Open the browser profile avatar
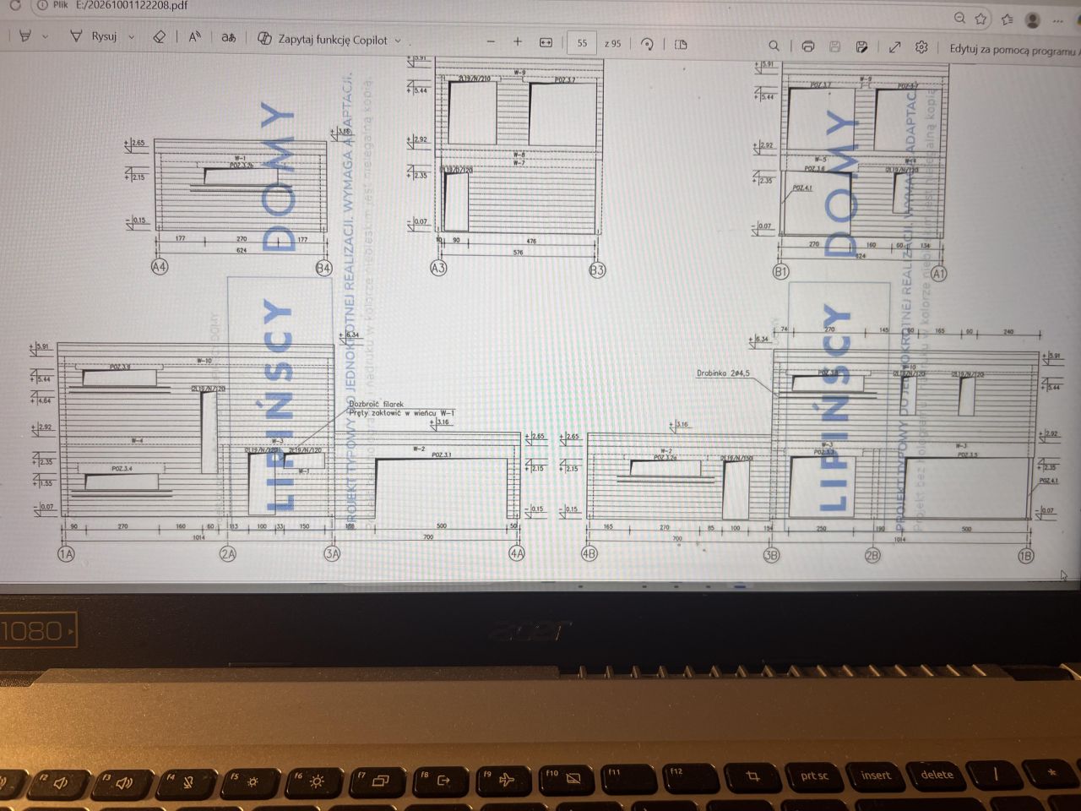Viewport: 1081px width, 811px height. tap(1032, 20)
